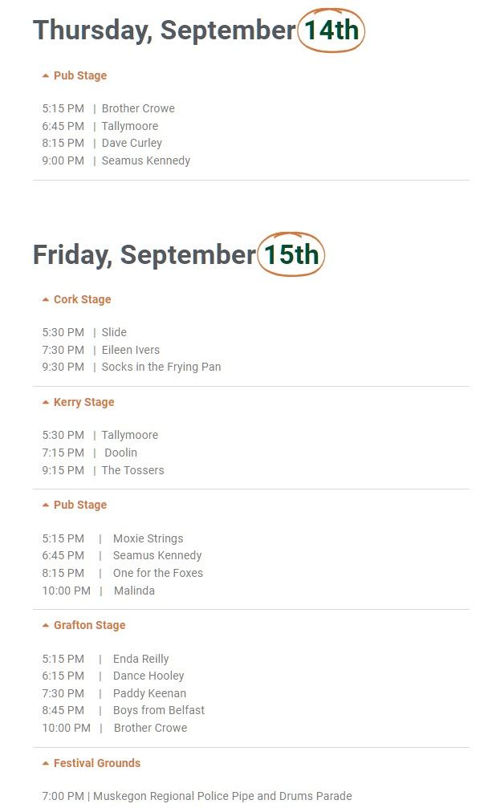The width and height of the screenshot is (488, 808).
Task: Collapse the Cork Stage accordion
Action: point(82,299)
